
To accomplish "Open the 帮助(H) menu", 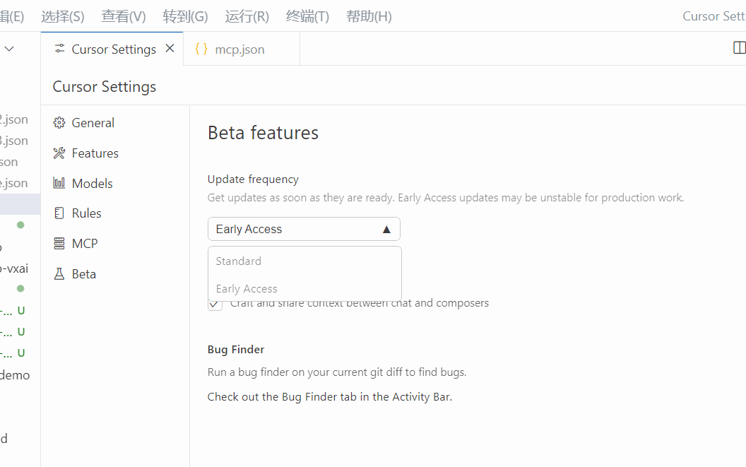I will (x=369, y=16).
